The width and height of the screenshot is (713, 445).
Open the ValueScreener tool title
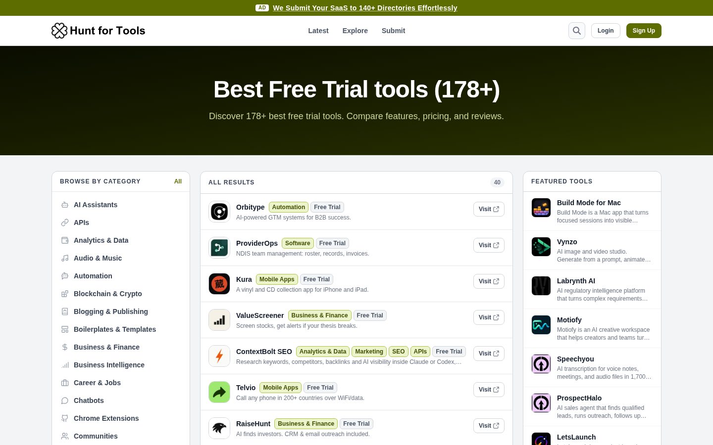tap(260, 315)
